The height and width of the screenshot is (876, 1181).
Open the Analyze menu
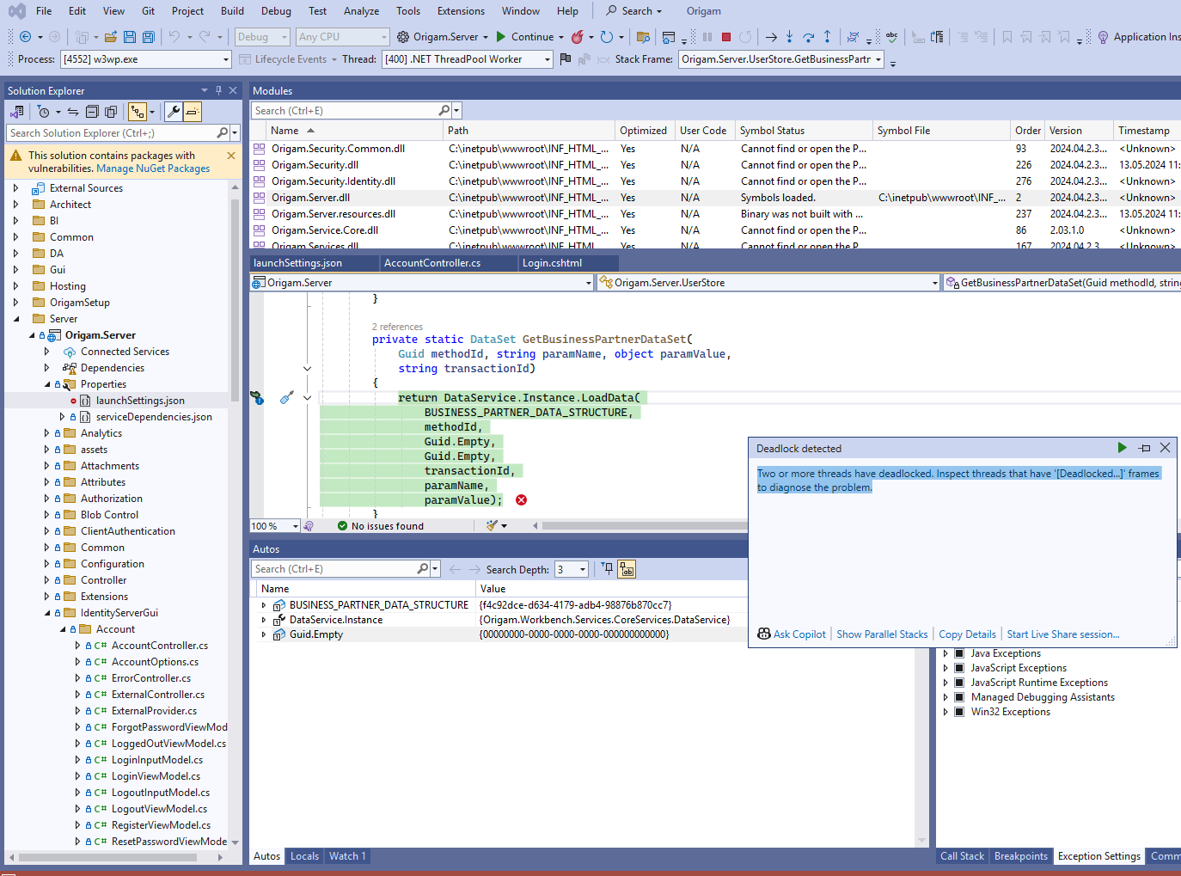click(361, 11)
